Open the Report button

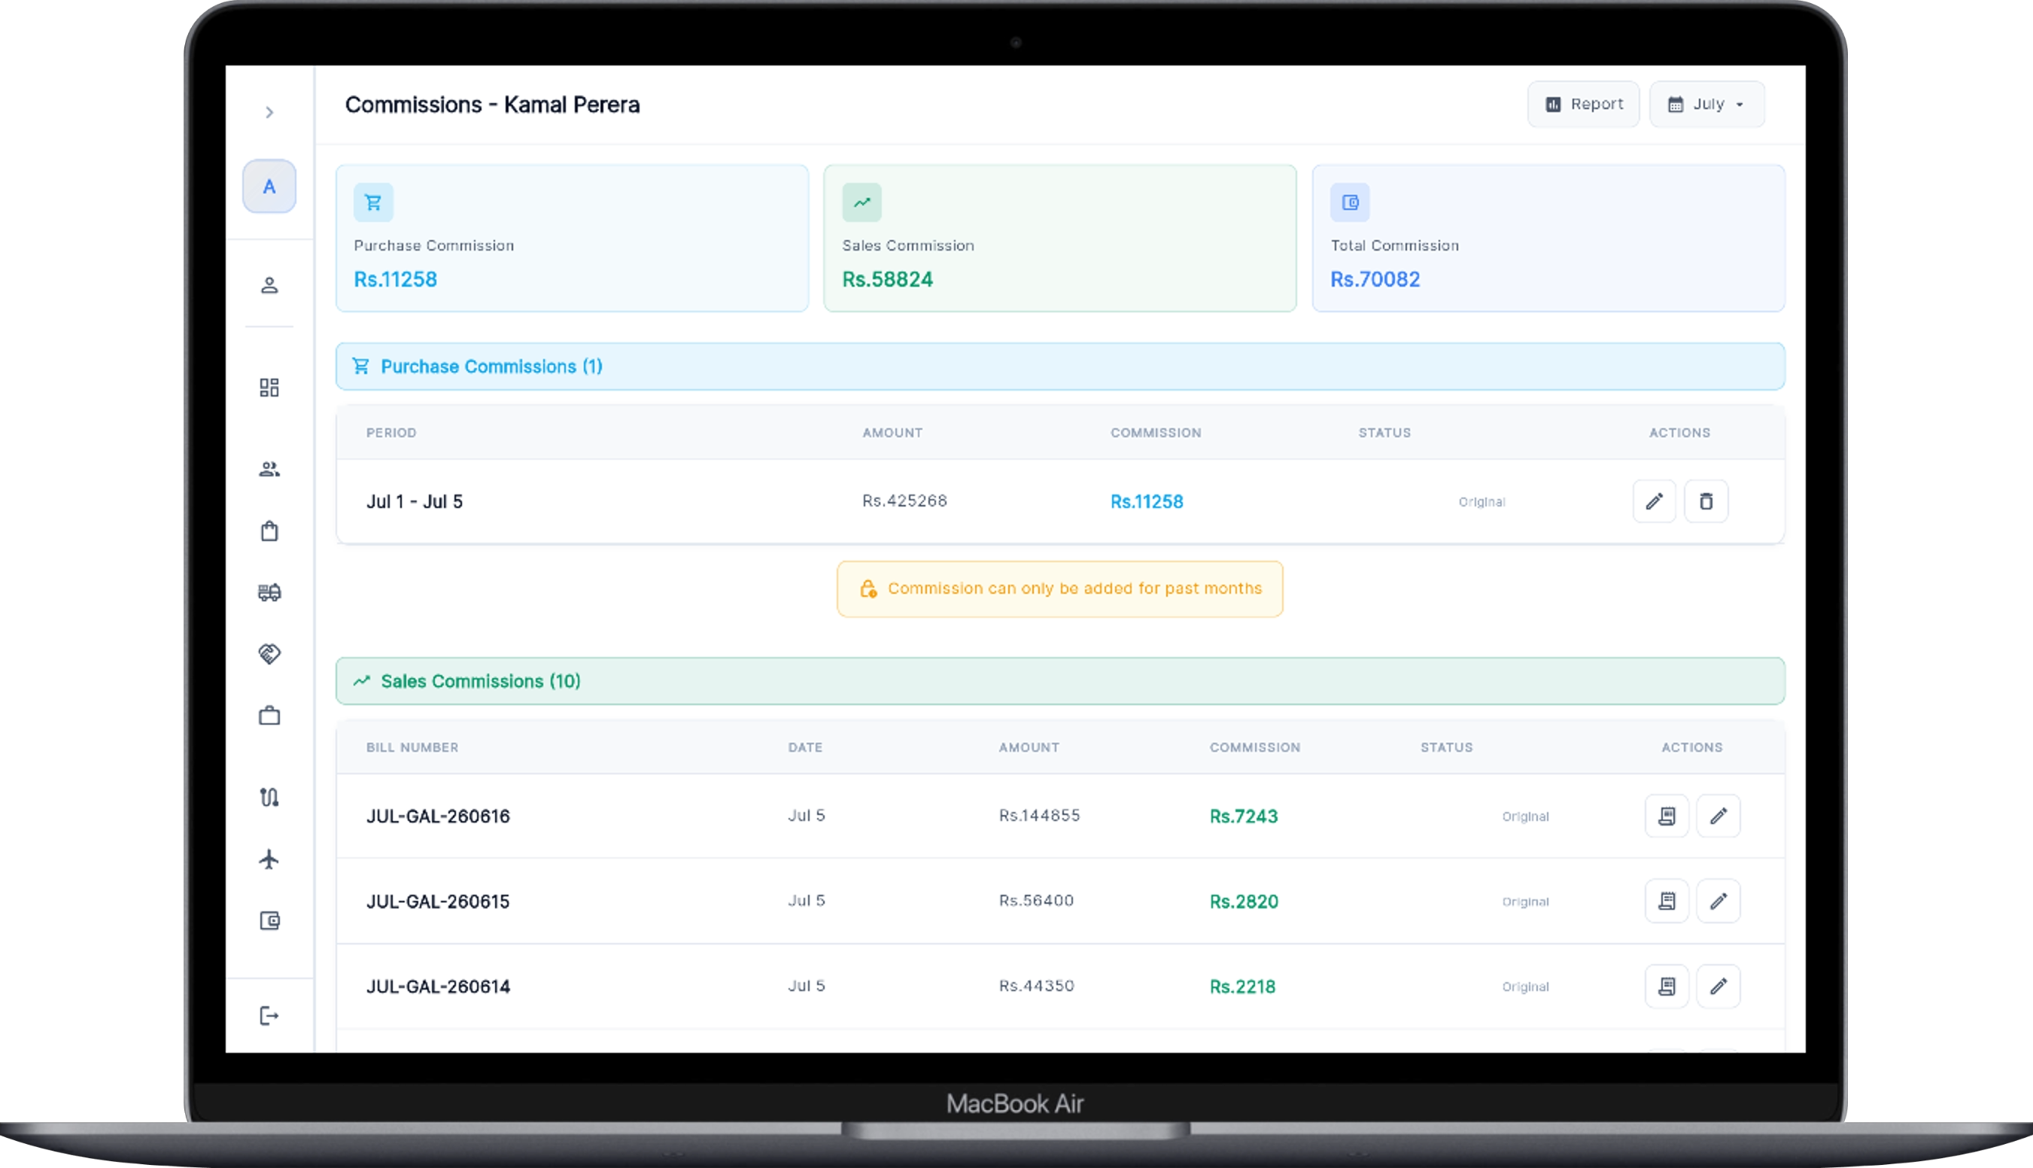coord(1583,105)
